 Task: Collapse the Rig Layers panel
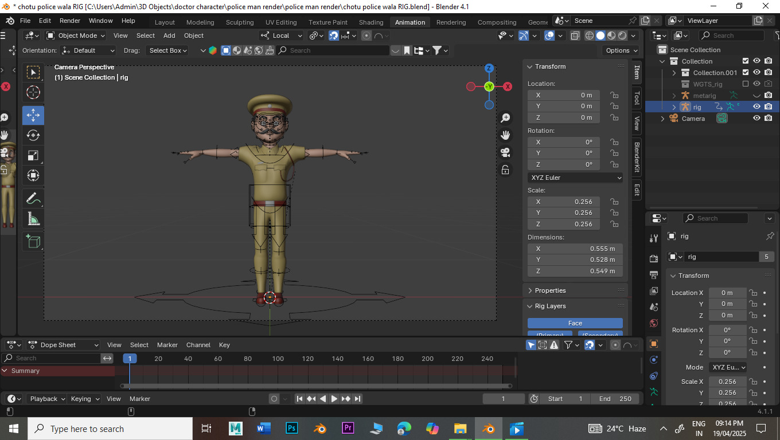pyautogui.click(x=575, y=306)
